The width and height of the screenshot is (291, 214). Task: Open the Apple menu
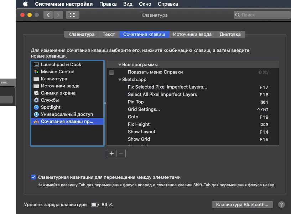25,4
